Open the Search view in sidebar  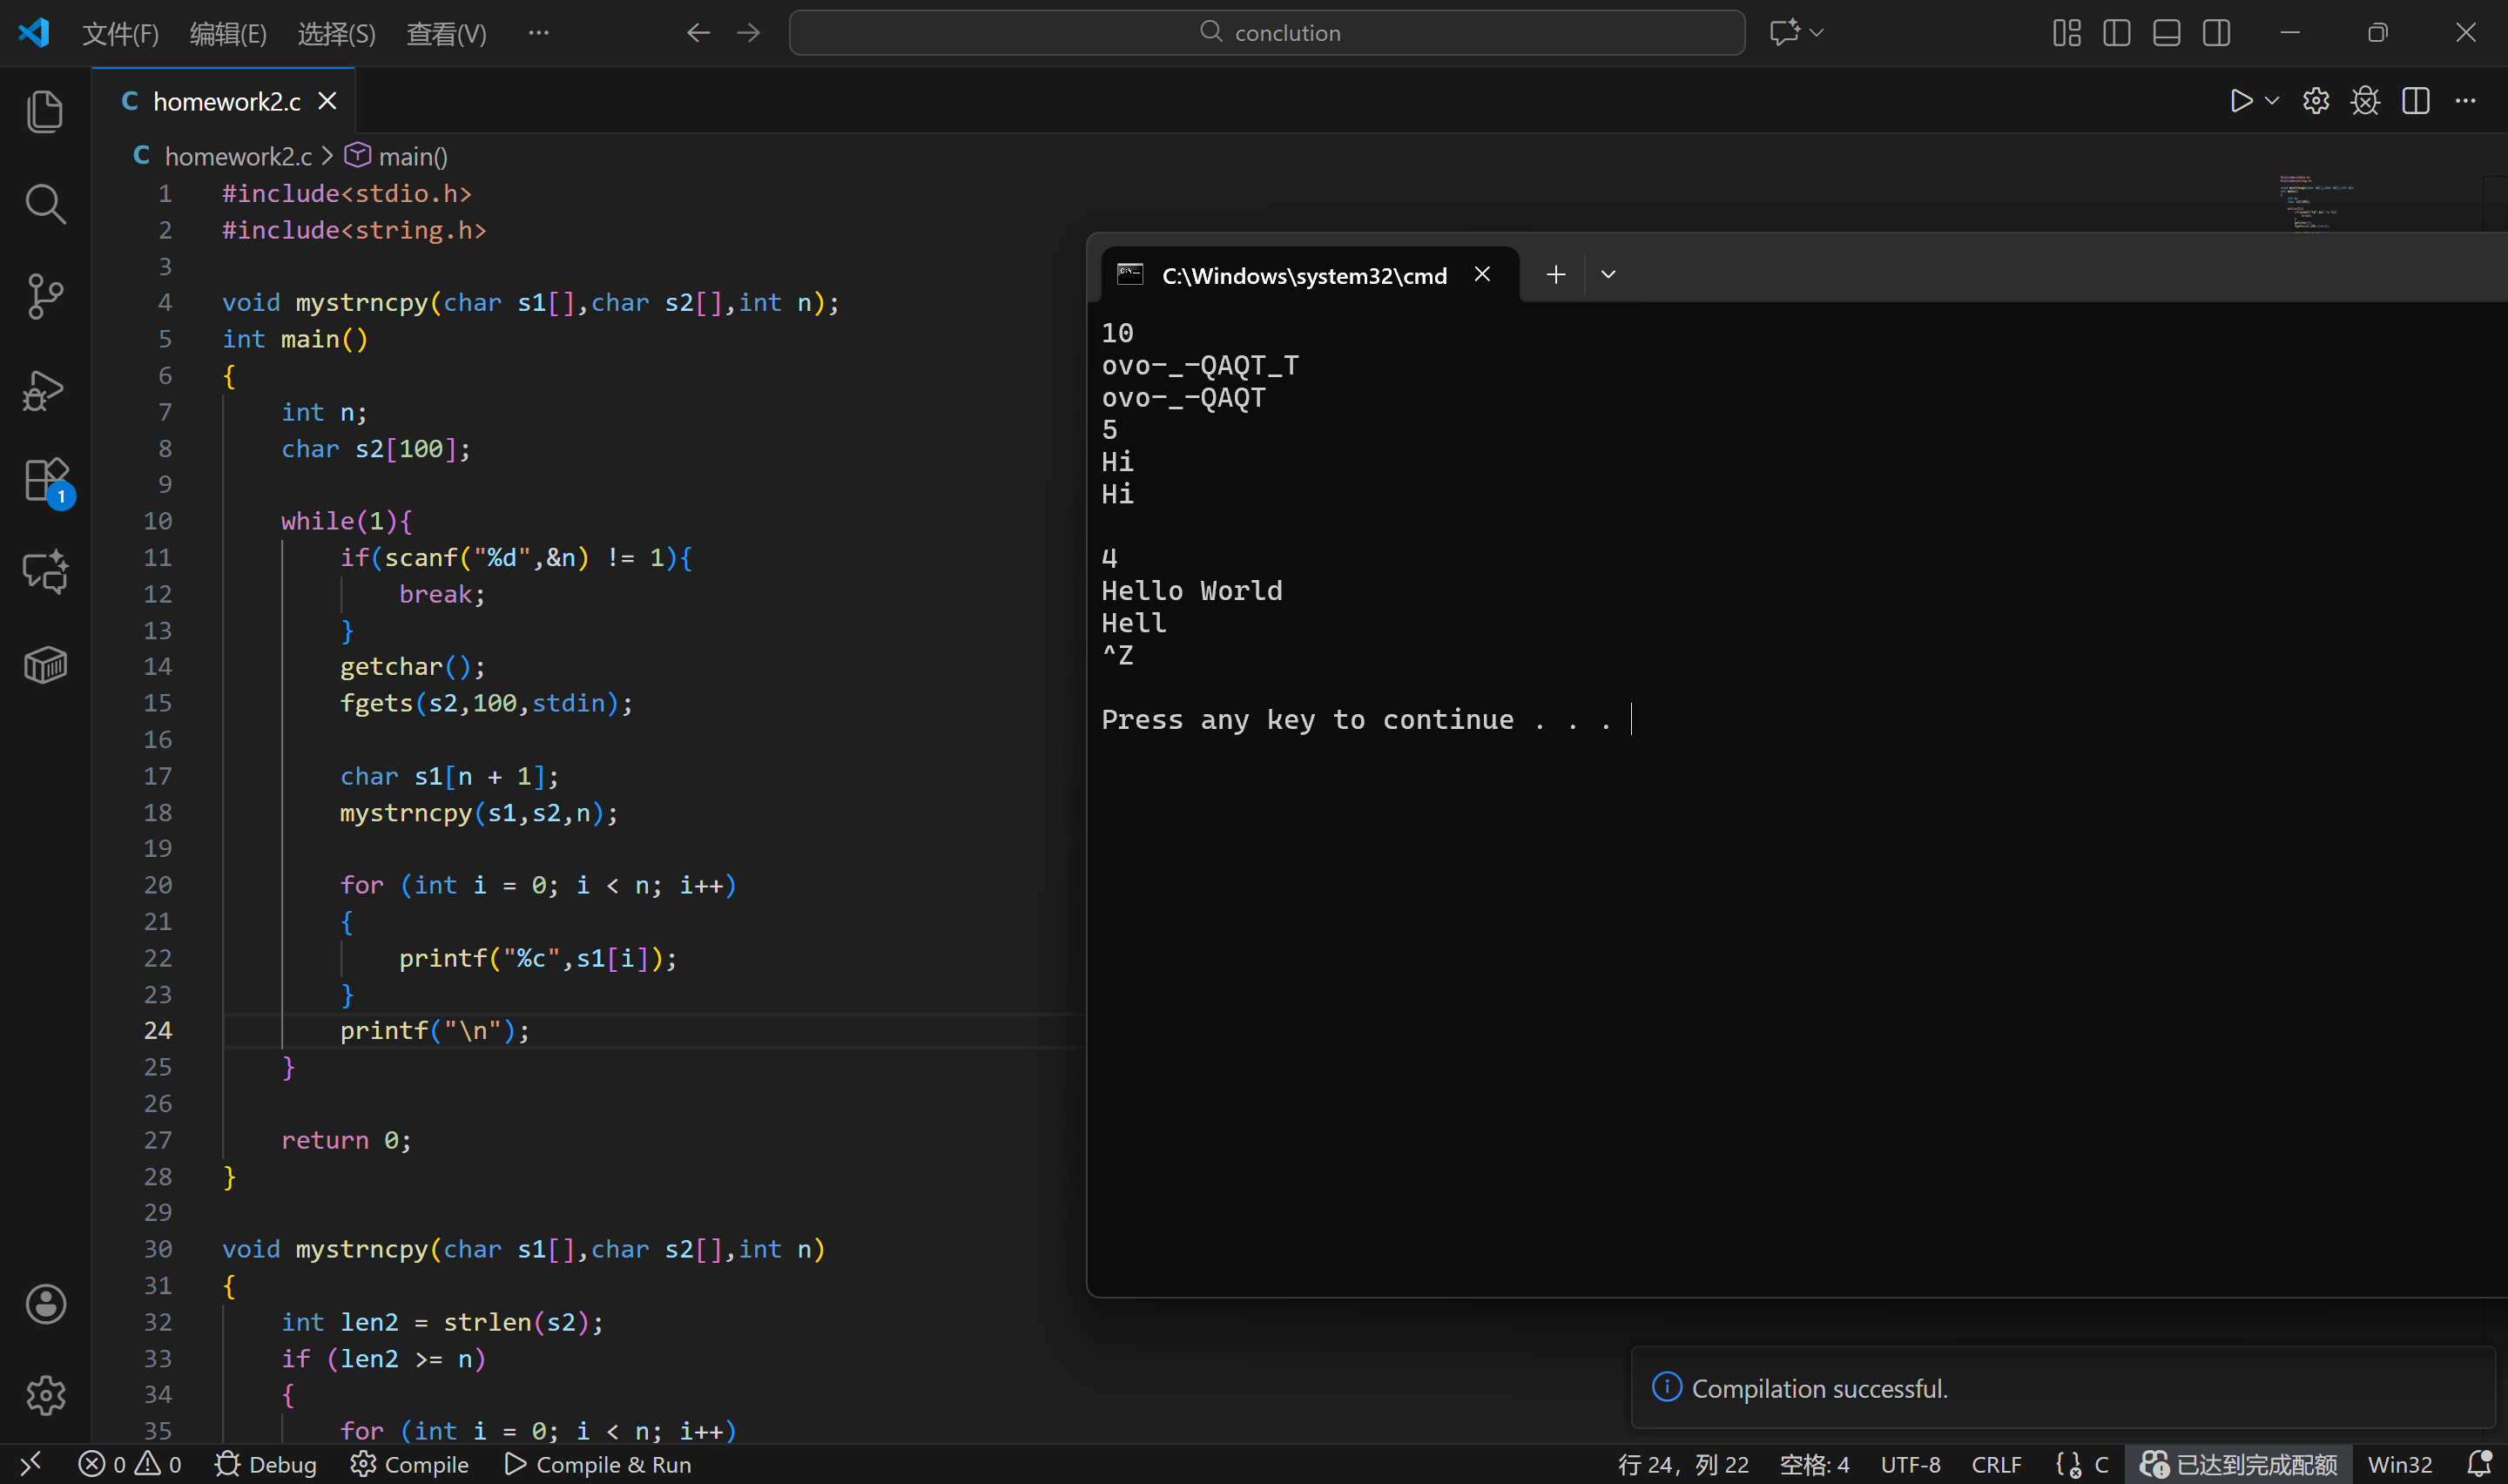tap(45, 204)
